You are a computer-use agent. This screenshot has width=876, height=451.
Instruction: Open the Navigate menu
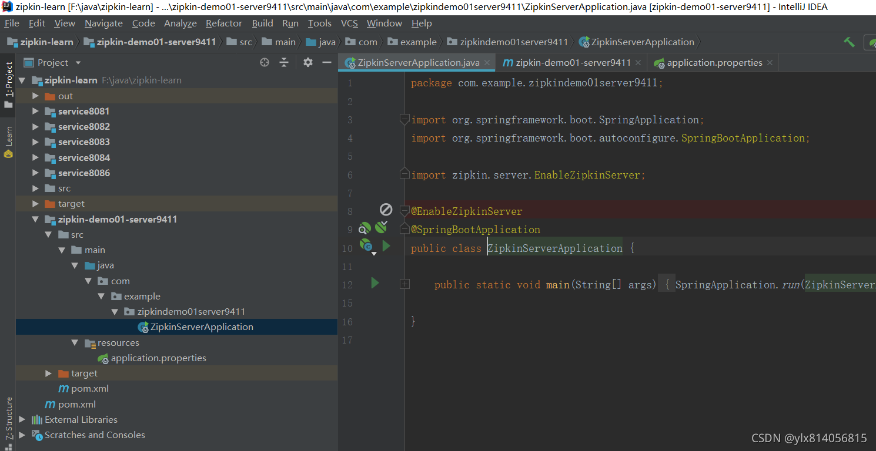[x=103, y=23]
